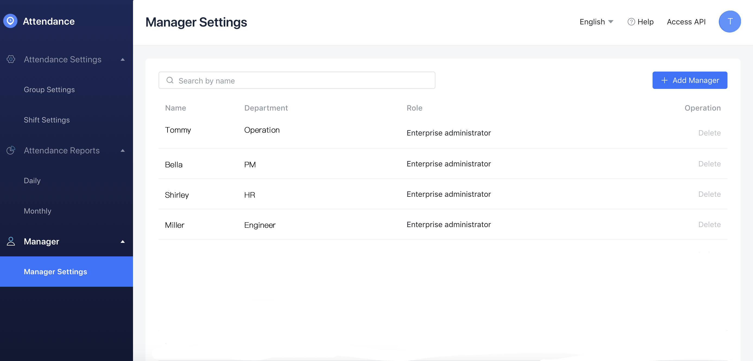Click the Access API link
This screenshot has height=361, width=753.
point(686,22)
